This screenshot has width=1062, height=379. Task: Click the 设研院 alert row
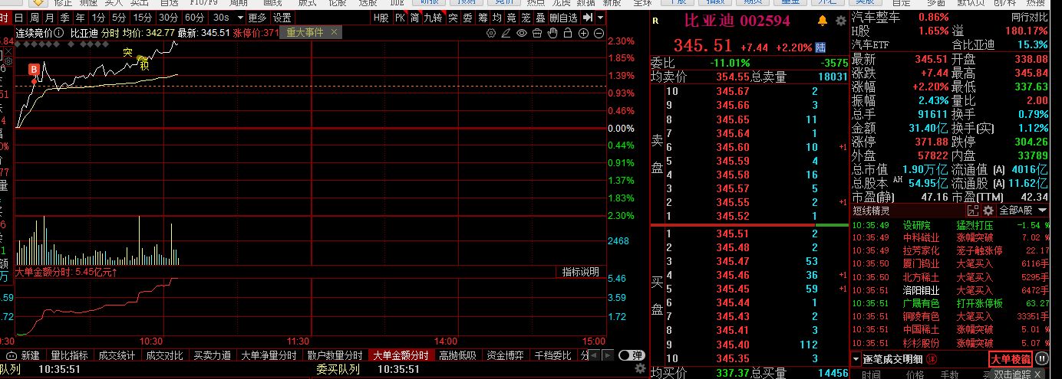tap(950, 225)
